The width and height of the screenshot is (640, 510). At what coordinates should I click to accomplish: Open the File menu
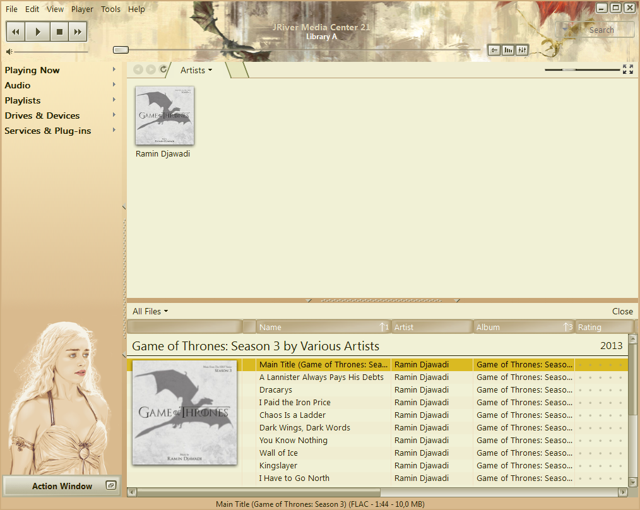[11, 9]
